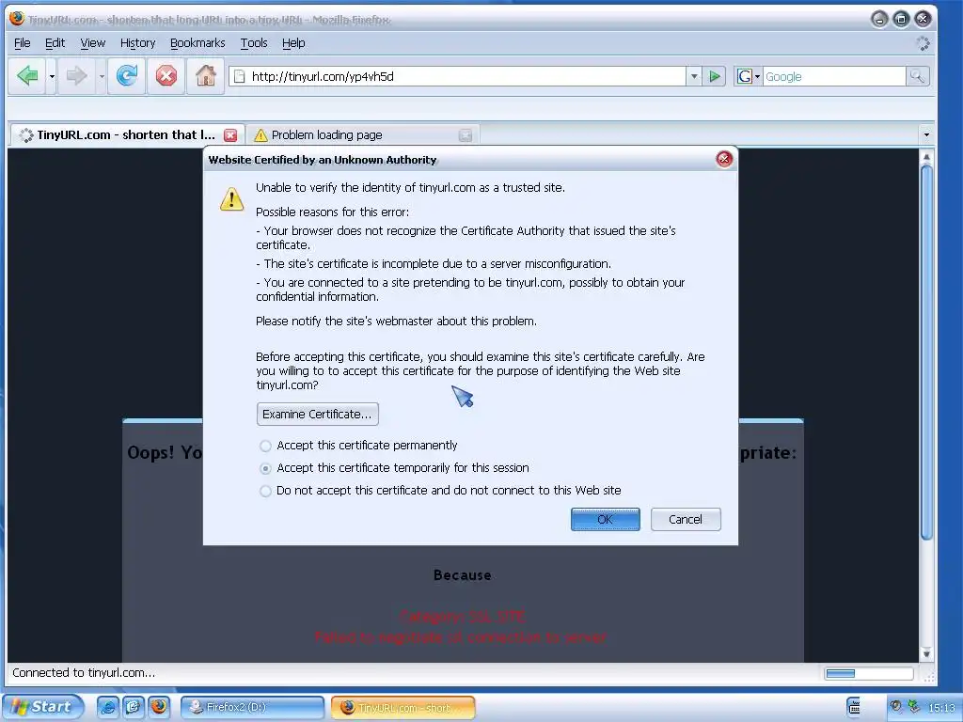The height and width of the screenshot is (722, 963).
Task: Confirm the dialog with OK
Action: click(605, 519)
